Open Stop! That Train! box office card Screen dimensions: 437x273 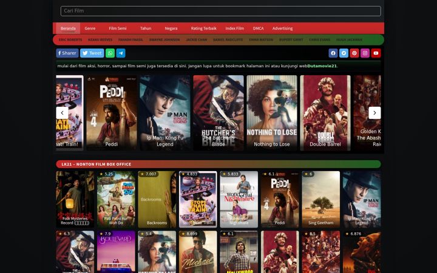pos(198,200)
